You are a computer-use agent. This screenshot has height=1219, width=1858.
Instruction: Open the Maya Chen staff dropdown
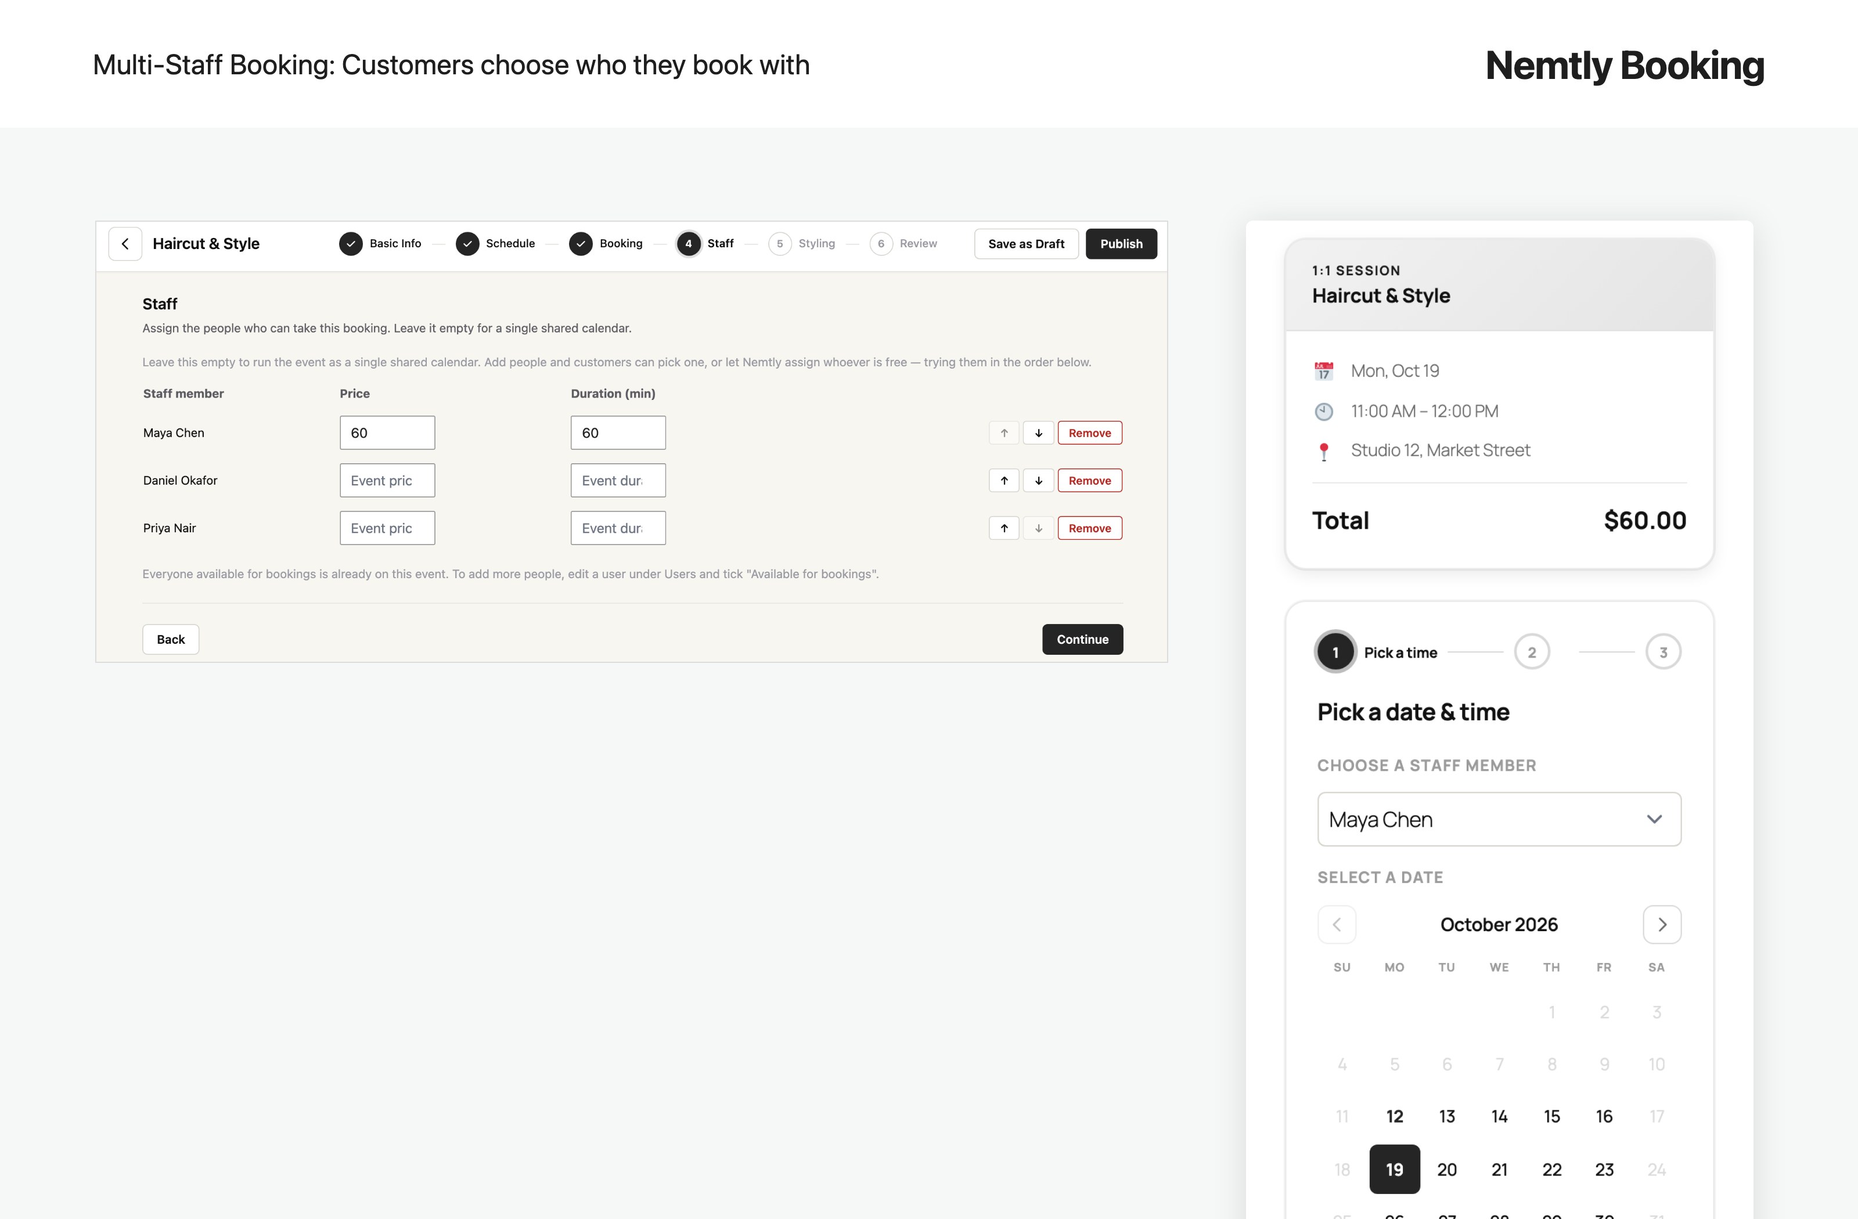(1499, 820)
